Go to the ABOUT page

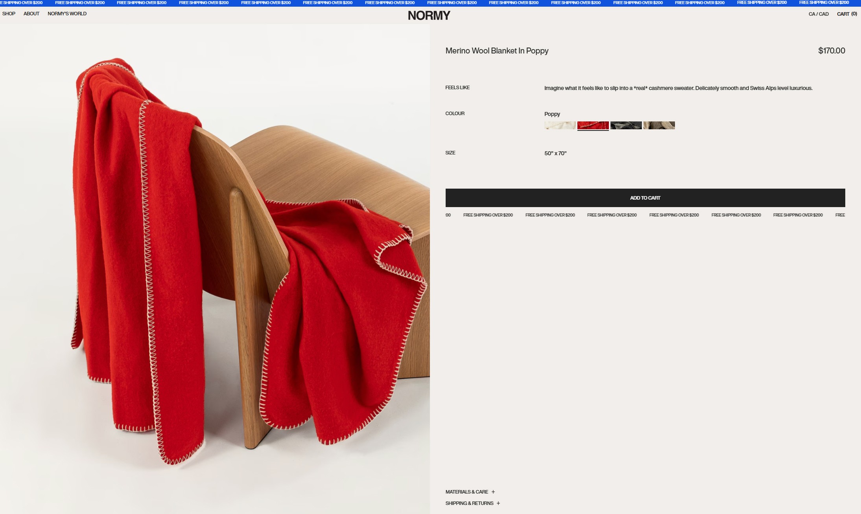coord(31,14)
